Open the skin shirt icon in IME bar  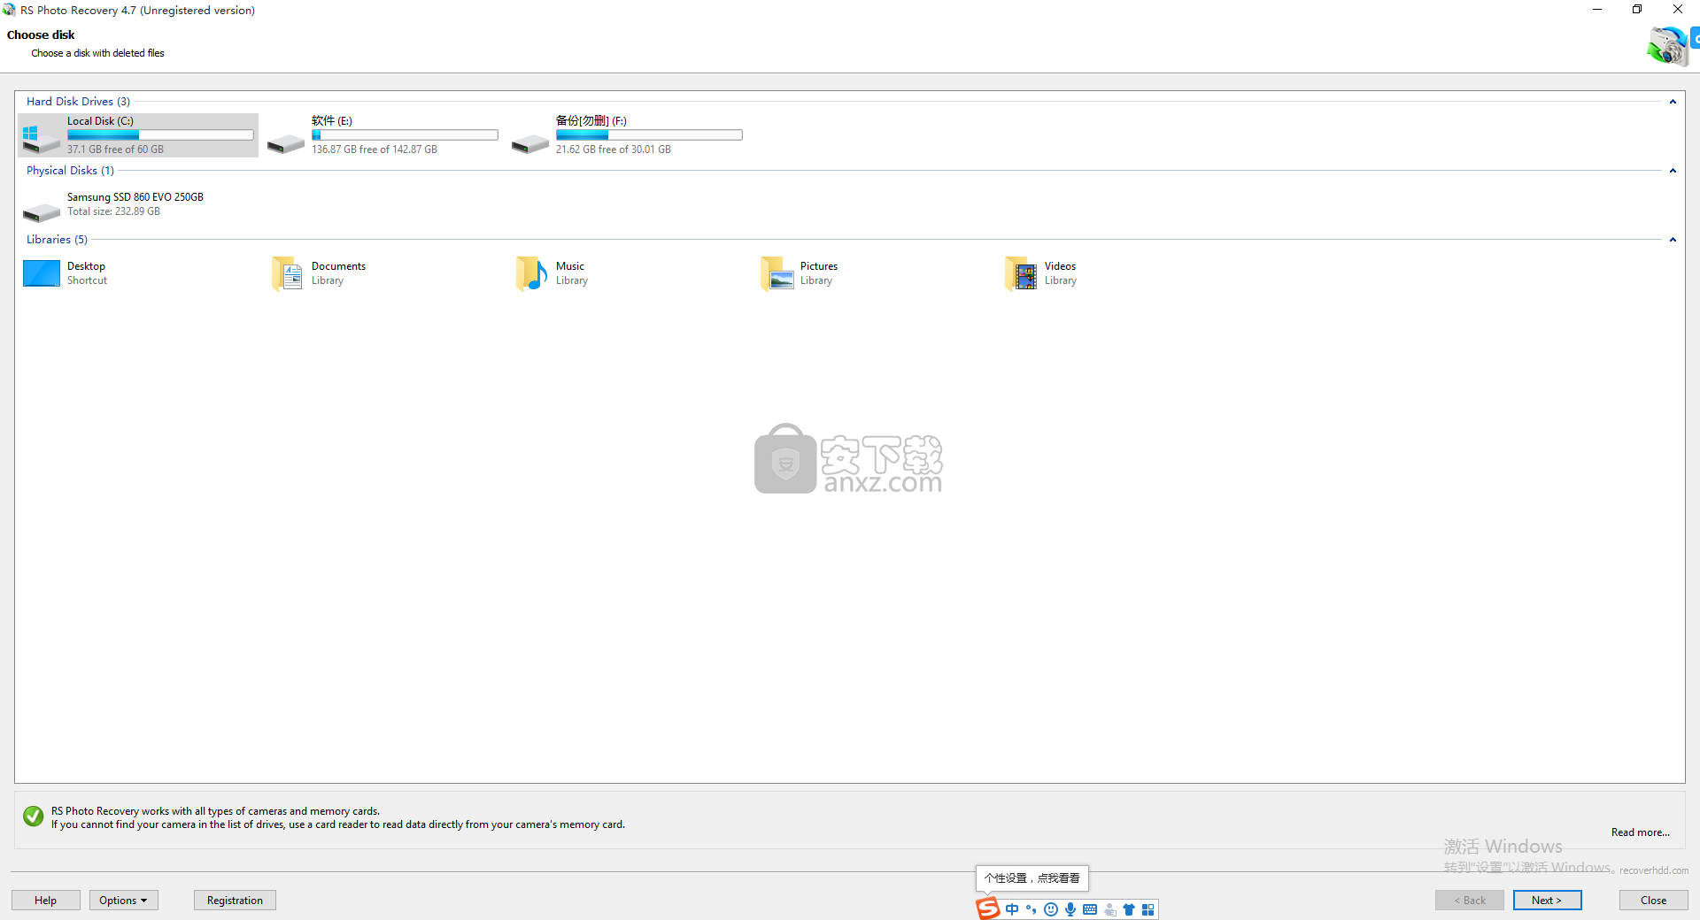point(1129,909)
